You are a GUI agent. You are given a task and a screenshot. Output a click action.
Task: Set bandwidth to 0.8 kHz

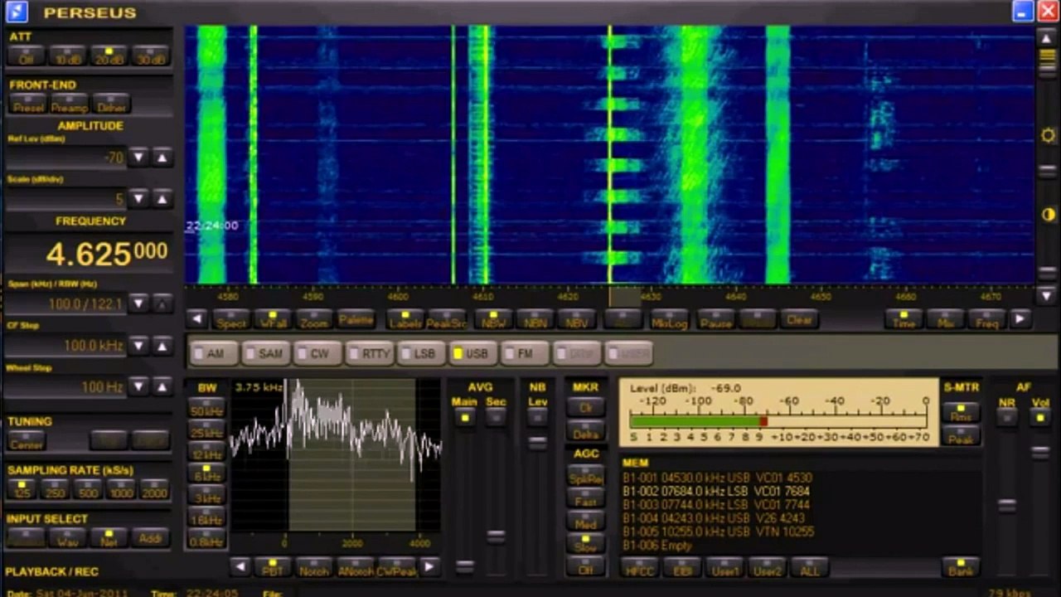(206, 540)
